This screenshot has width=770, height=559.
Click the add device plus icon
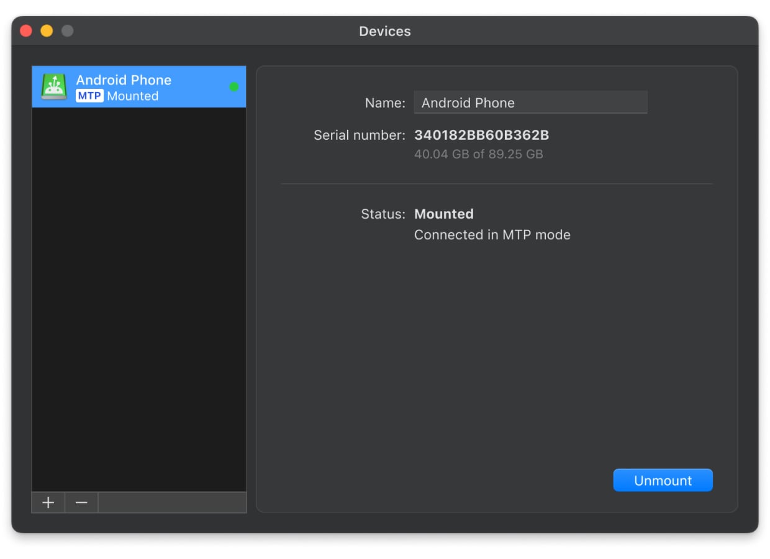[48, 502]
